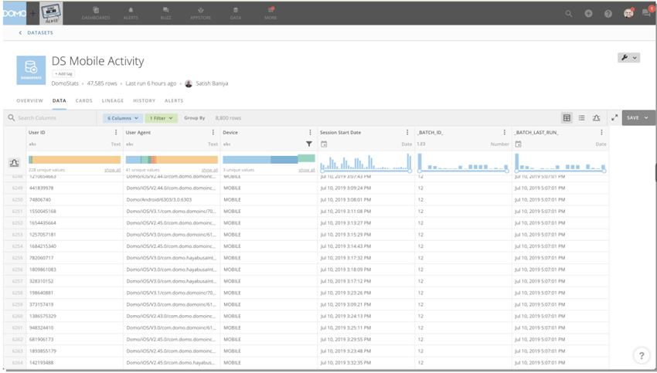Image resolution: width=657 pixels, height=373 pixels.
Task: Show all Device unique values
Action: pos(307,170)
